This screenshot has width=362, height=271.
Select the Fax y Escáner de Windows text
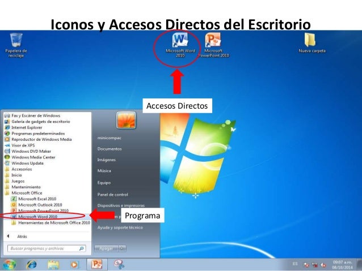(36, 115)
